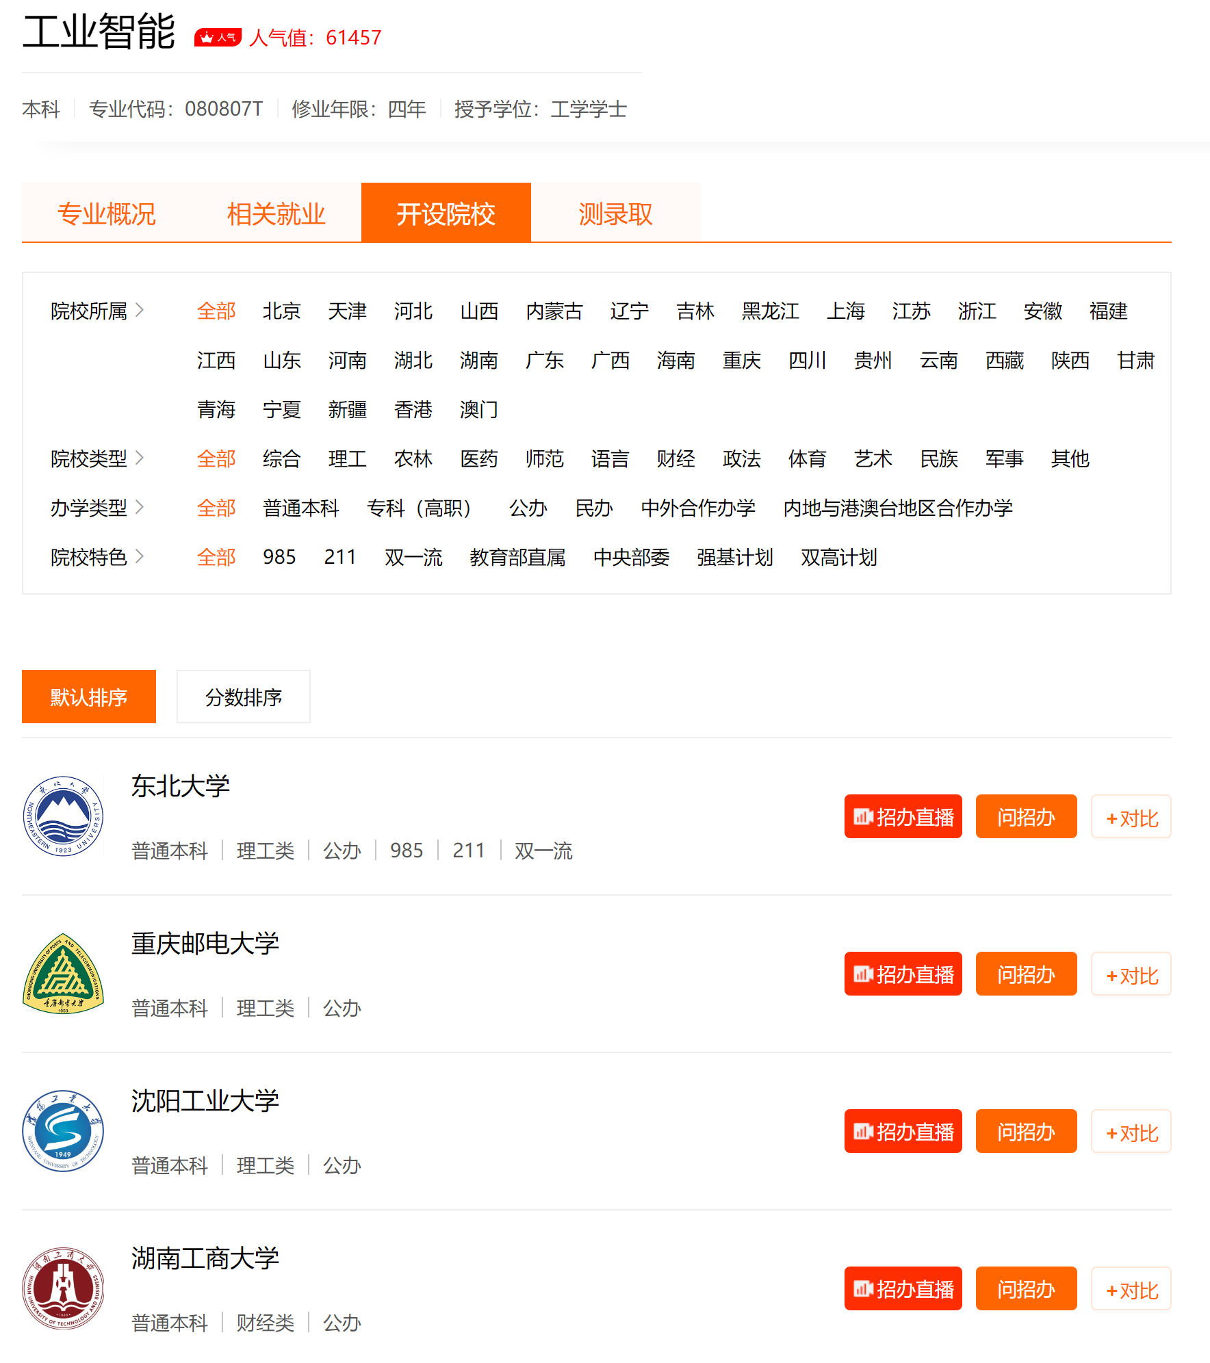Viewport: 1210px width, 1363px height.
Task: Expand the 院校所属 filter arrow
Action: (x=140, y=310)
